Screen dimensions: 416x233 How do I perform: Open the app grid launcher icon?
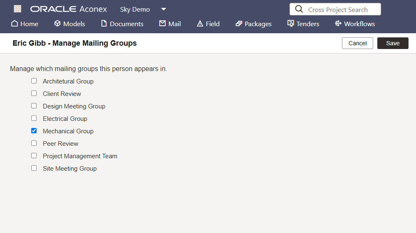click(17, 9)
